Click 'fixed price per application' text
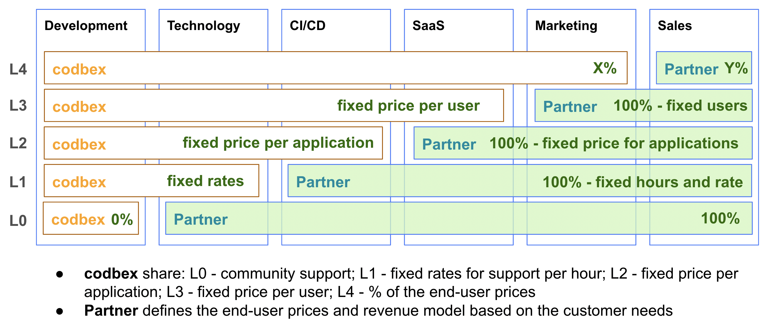Viewport: 769px width, 331px height. pos(278,143)
